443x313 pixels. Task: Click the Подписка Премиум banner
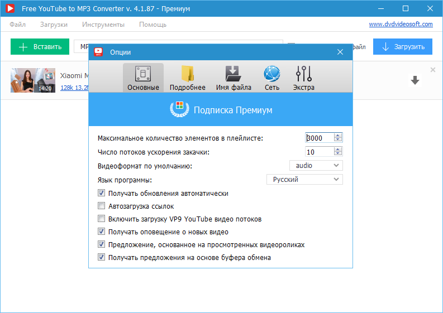click(x=221, y=109)
